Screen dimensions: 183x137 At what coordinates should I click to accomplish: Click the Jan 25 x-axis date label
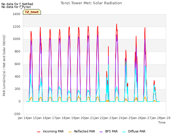128,118
